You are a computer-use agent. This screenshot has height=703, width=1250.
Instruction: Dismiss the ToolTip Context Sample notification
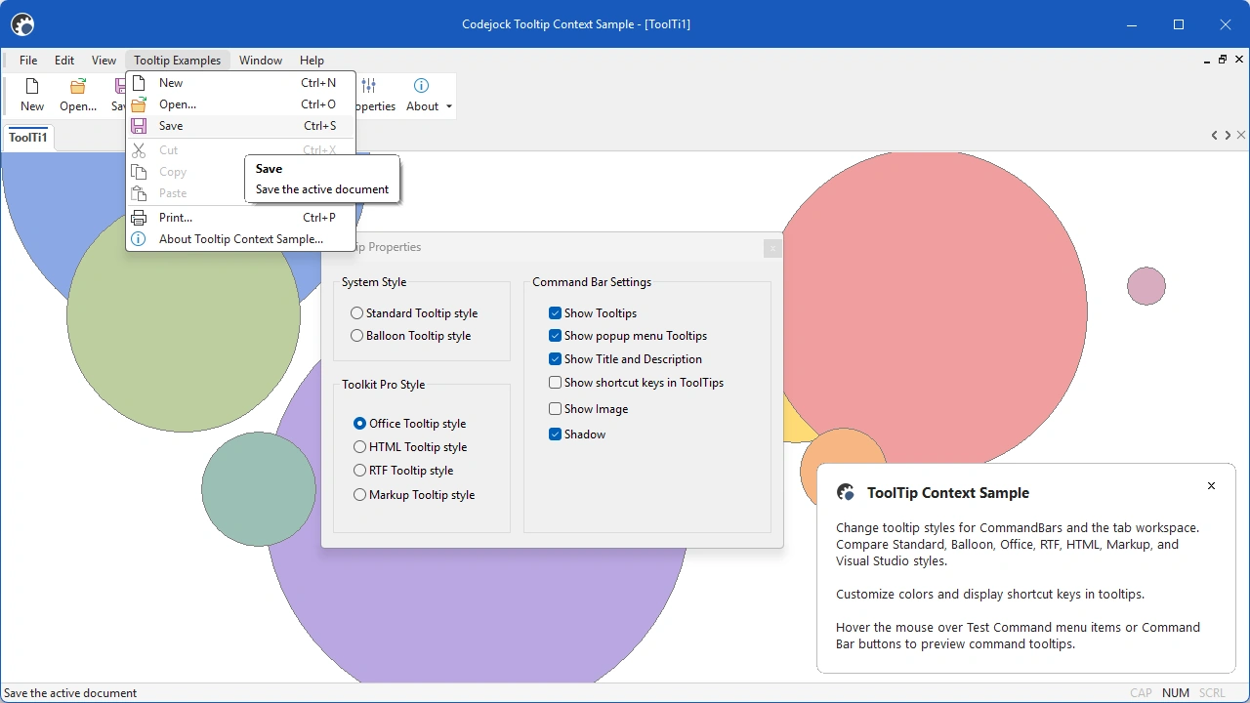click(1211, 486)
